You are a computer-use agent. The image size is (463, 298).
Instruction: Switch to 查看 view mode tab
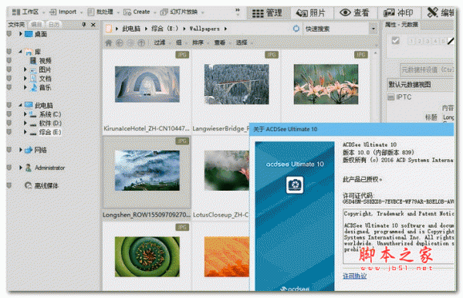[x=355, y=13]
